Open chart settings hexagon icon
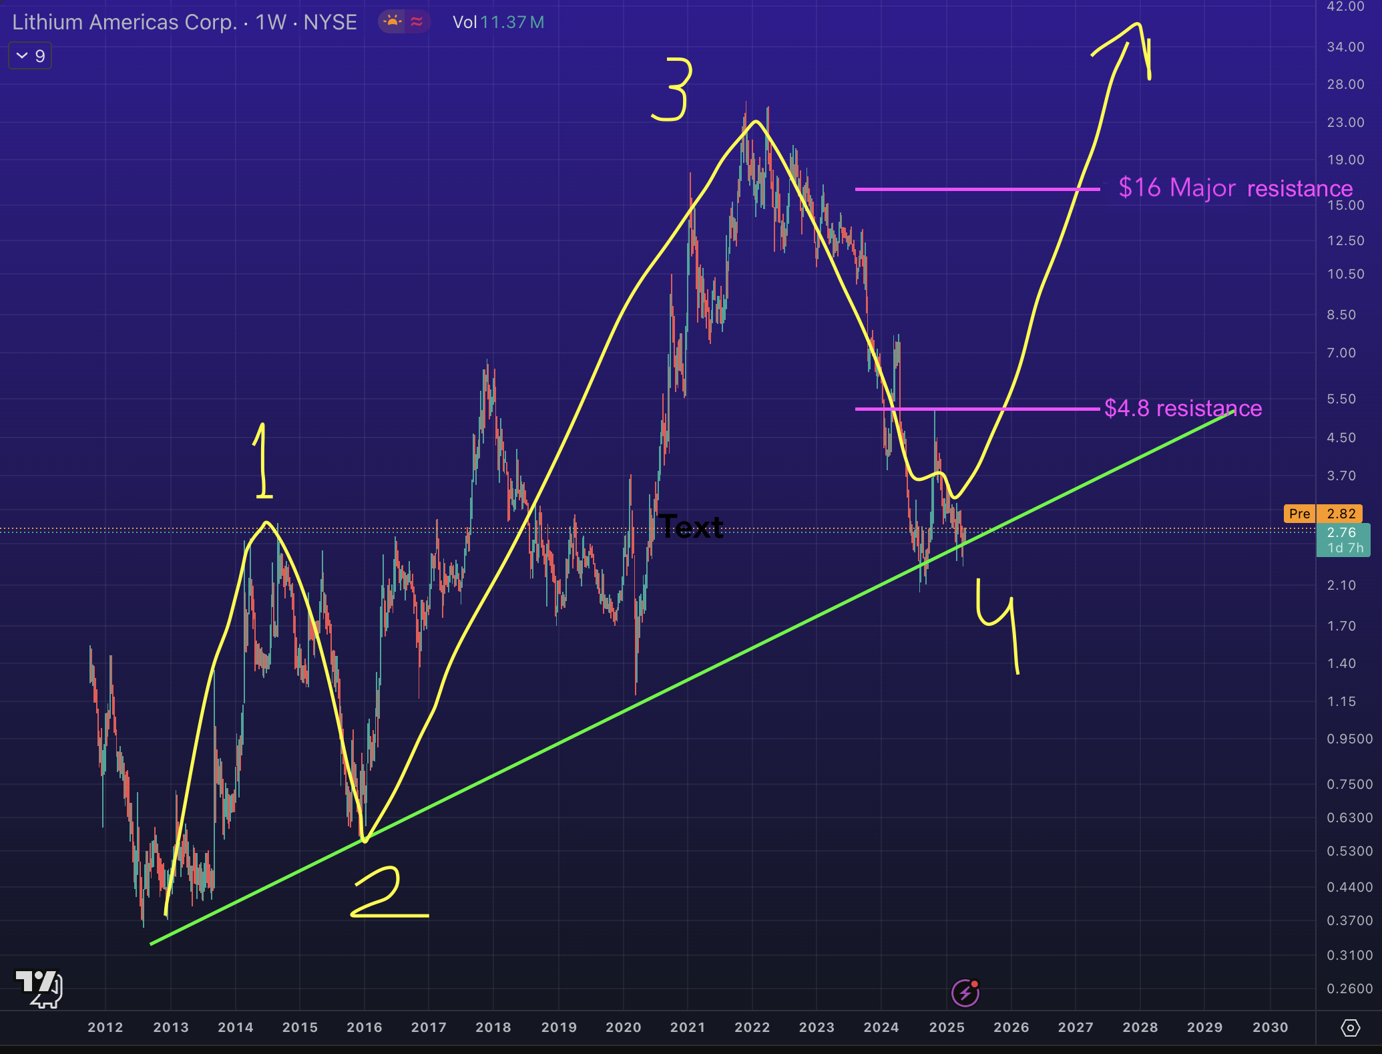The image size is (1382, 1054). 1350,1028
